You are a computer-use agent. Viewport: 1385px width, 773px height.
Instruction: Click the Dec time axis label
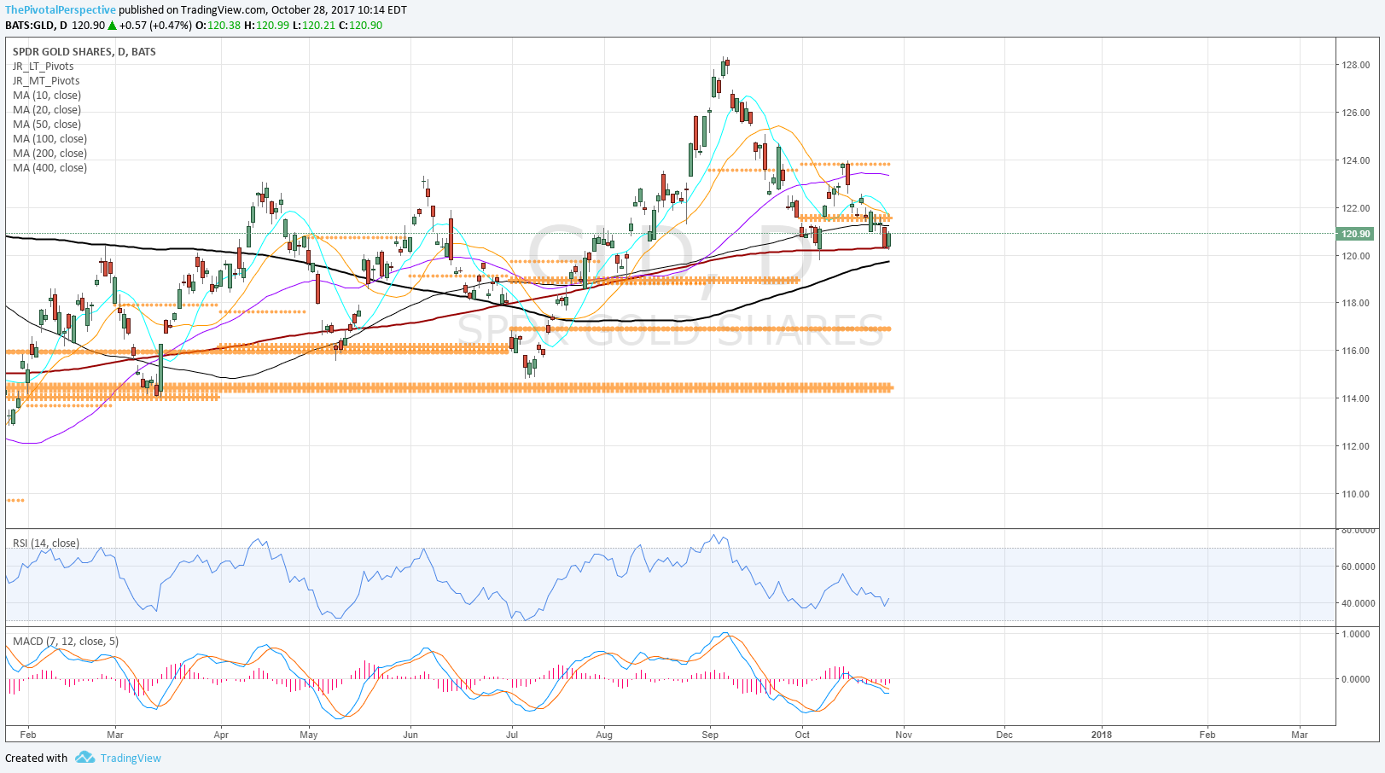(x=1004, y=735)
